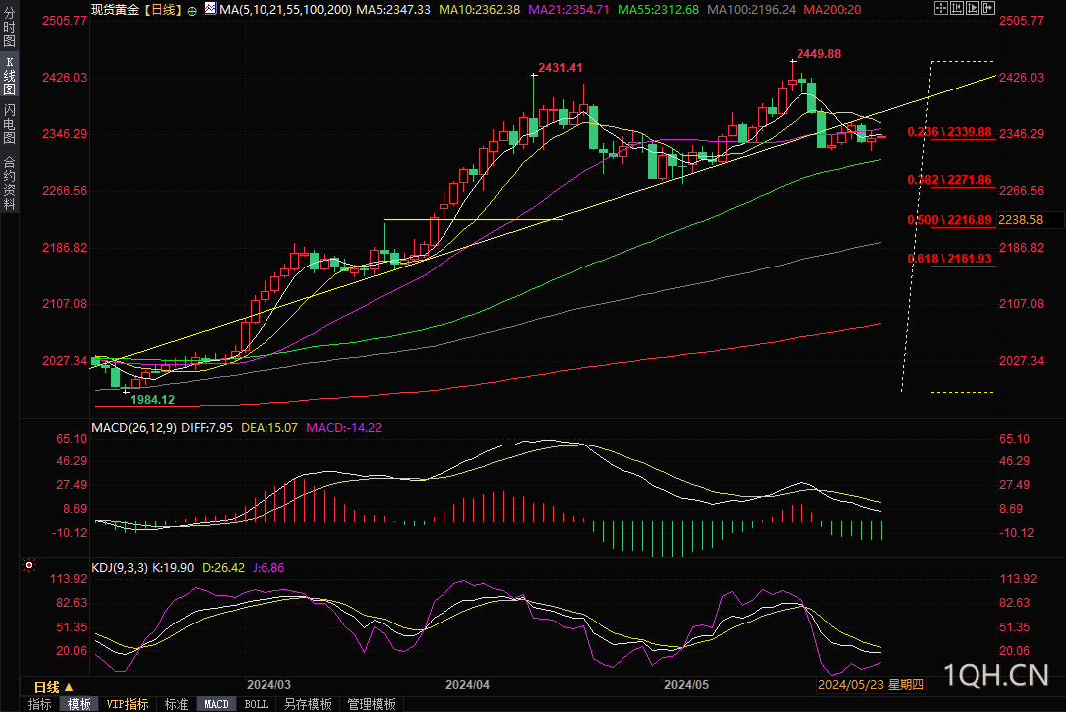Open the 合约资料 sidebar tab
This screenshot has width=1066, height=712.
click(x=10, y=182)
